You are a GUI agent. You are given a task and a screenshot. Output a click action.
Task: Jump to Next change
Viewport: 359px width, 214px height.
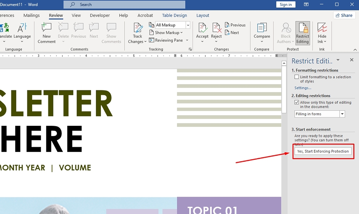[x=232, y=32]
